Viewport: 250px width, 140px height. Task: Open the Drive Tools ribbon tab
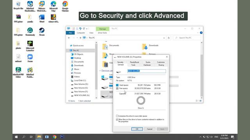(x=102, y=33)
